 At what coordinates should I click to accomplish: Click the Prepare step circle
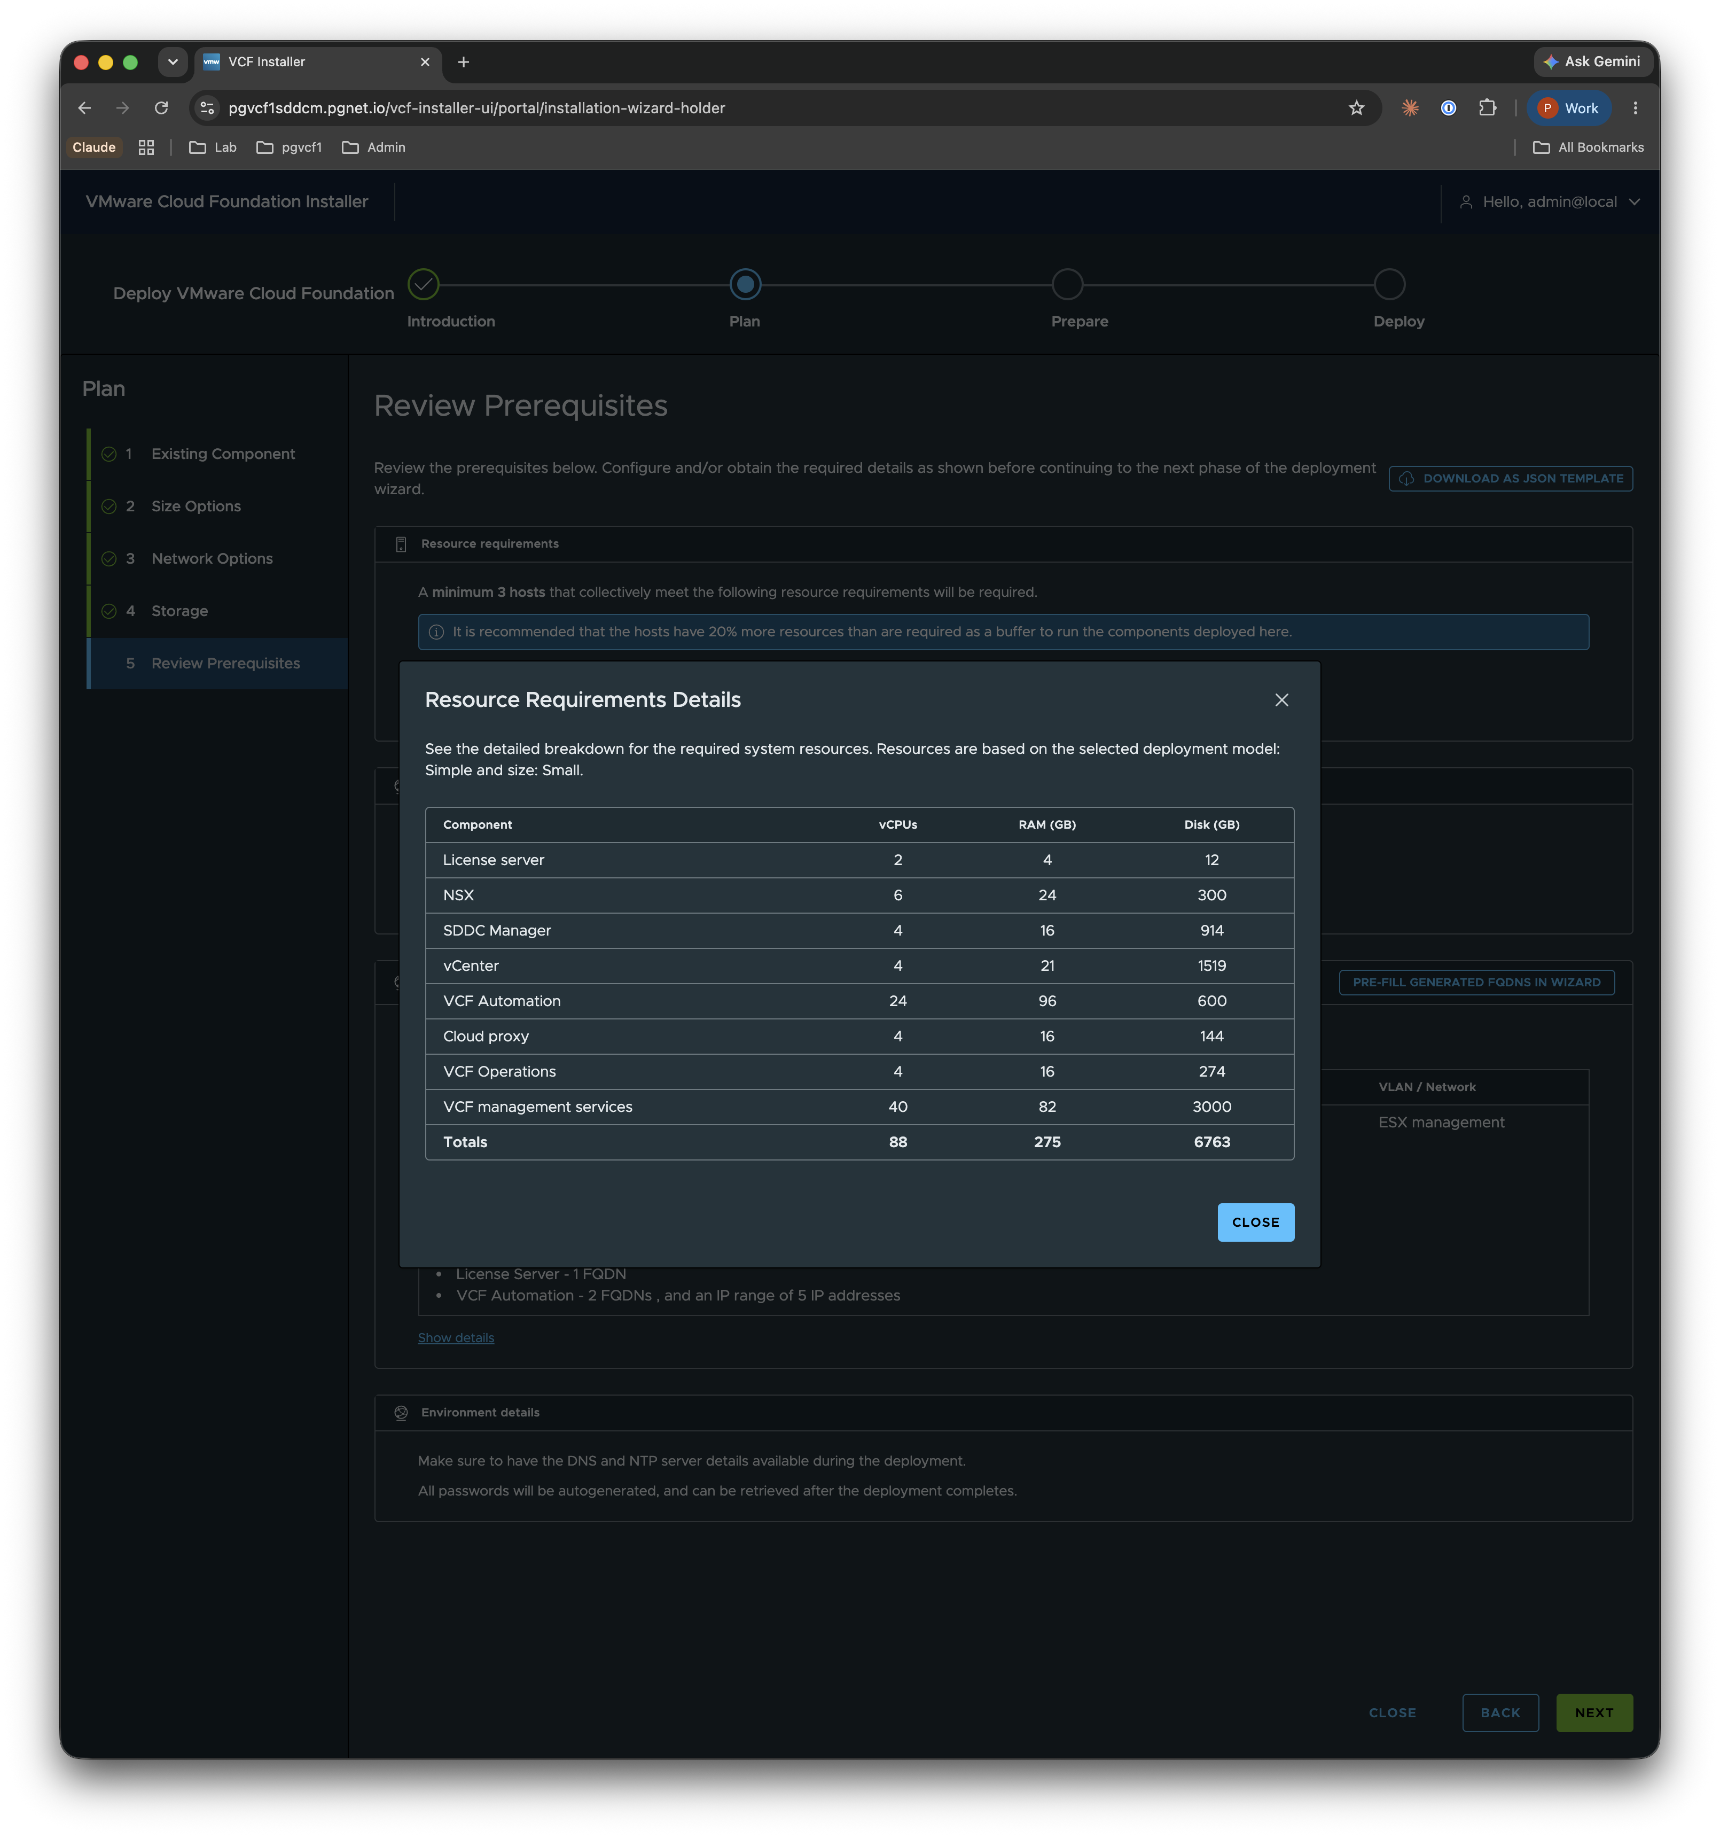1067,285
